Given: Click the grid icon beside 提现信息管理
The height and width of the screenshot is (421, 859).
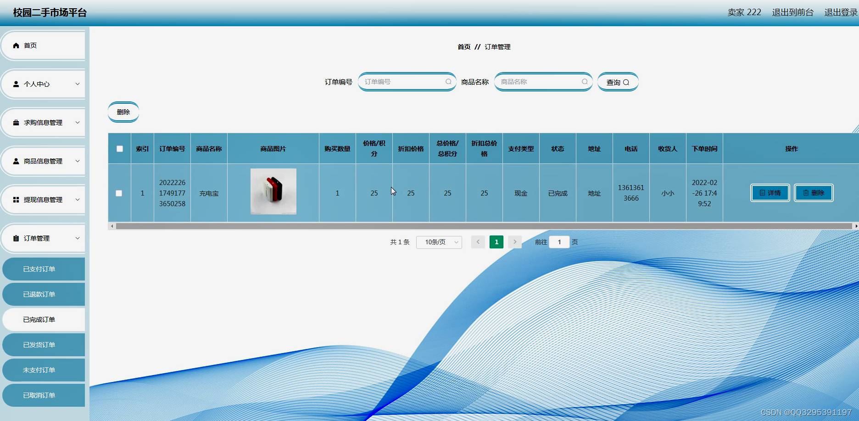Looking at the screenshot, I should (x=16, y=200).
